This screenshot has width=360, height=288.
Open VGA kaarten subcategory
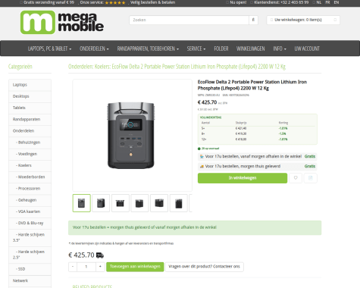pyautogui.click(x=30, y=211)
